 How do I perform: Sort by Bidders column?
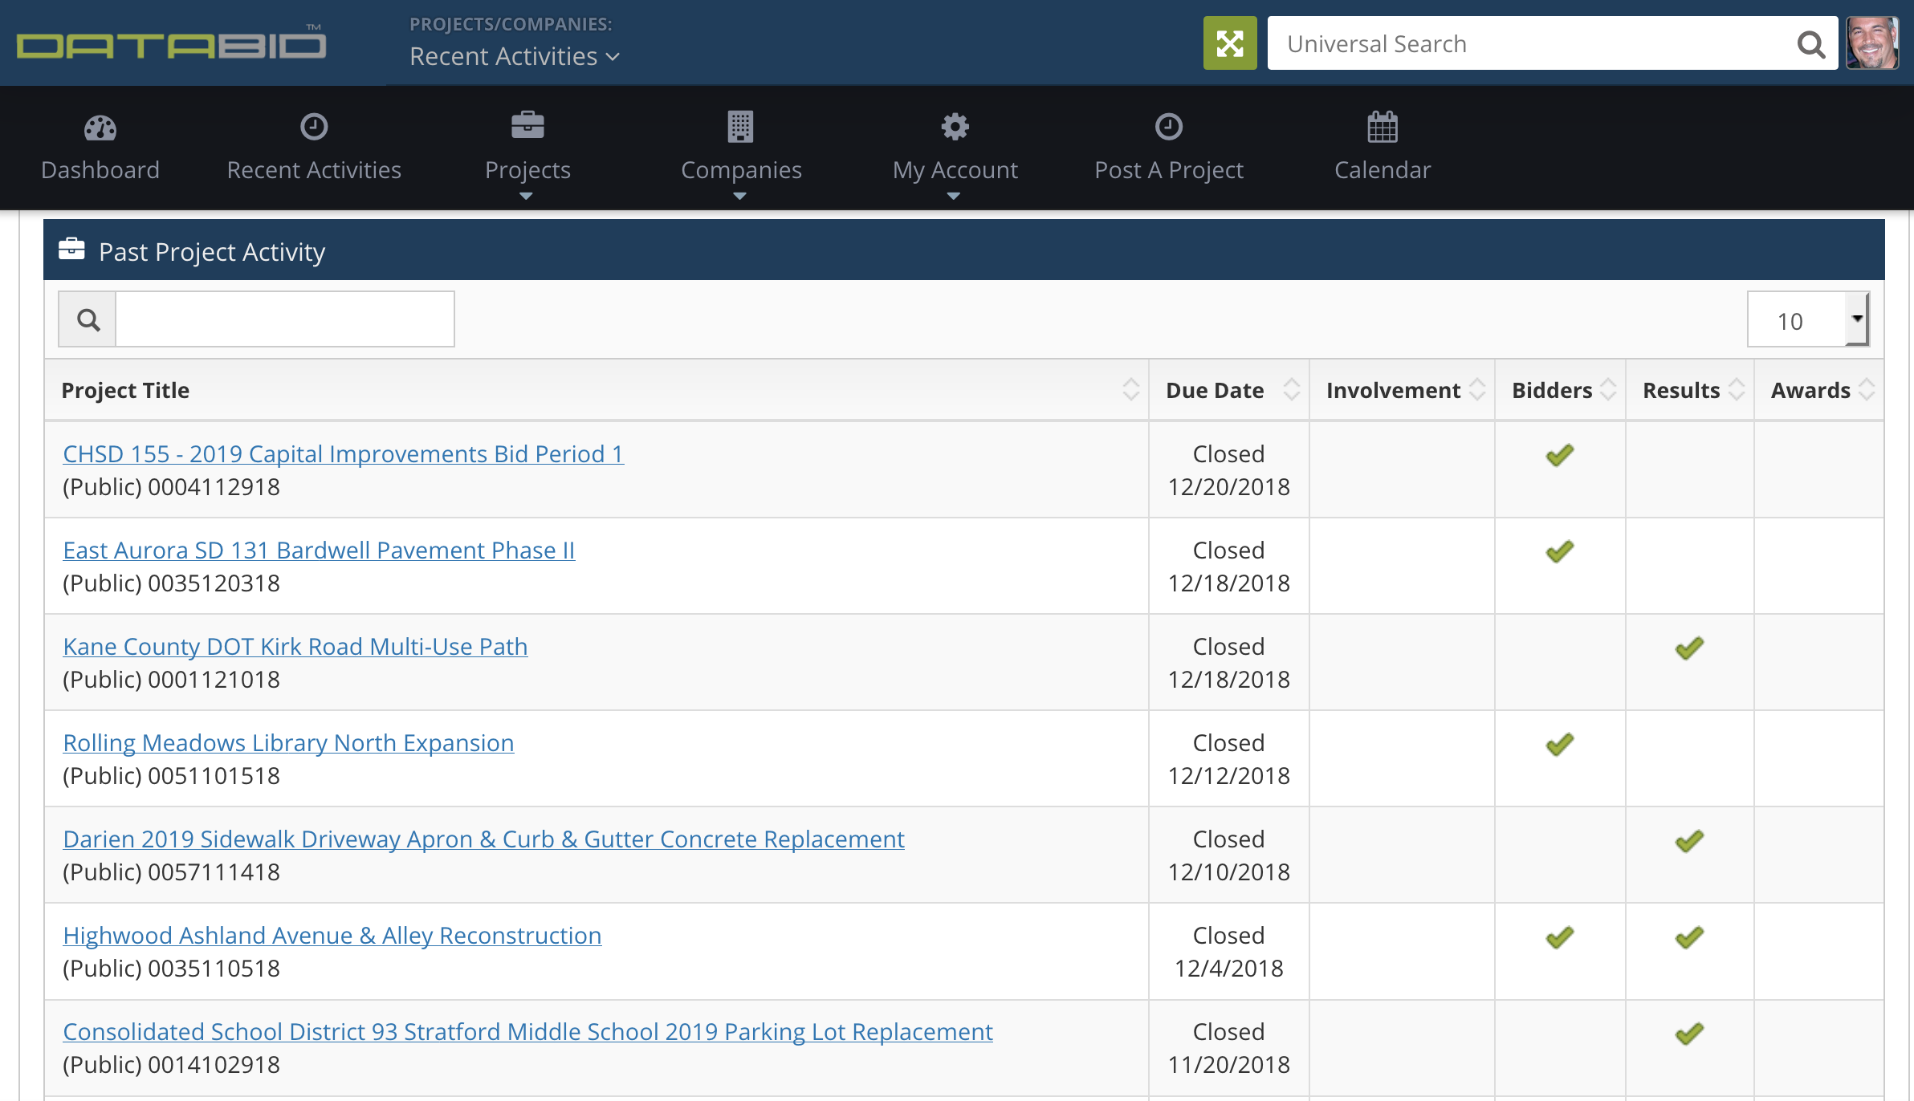1560,390
